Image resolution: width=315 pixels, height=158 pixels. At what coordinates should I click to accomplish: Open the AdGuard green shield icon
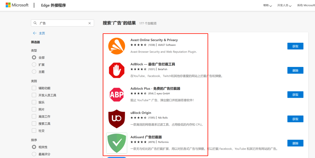click(x=116, y=143)
